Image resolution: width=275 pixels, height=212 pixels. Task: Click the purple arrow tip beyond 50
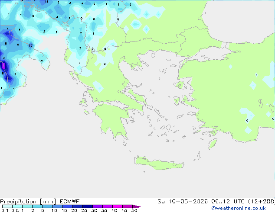pos(137,206)
